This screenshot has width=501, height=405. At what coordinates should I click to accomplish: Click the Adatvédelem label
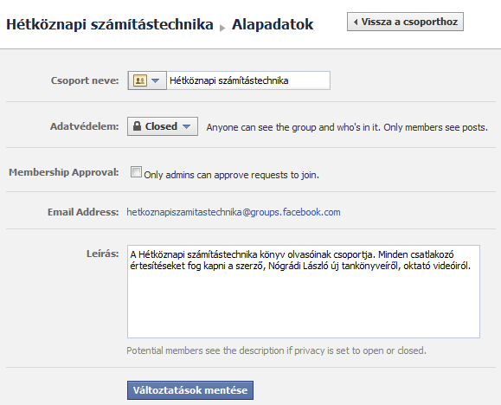84,126
